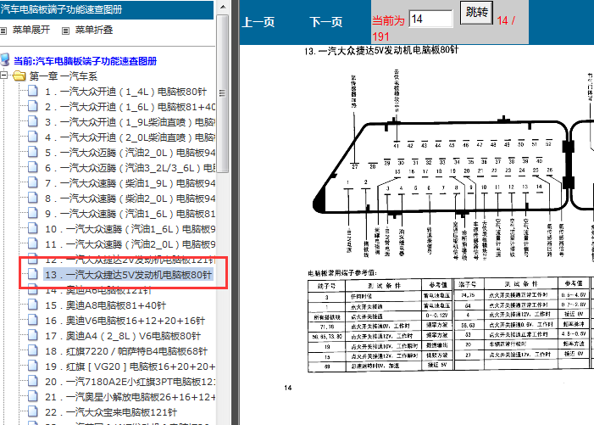This screenshot has width=594, height=425.
Task: Click the sidebar scrollbar up arrow
Action: (223, 7)
